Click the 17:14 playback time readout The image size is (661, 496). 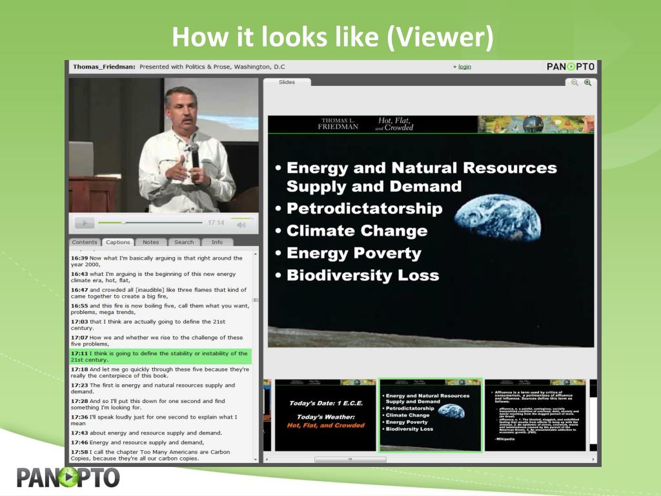point(216,223)
